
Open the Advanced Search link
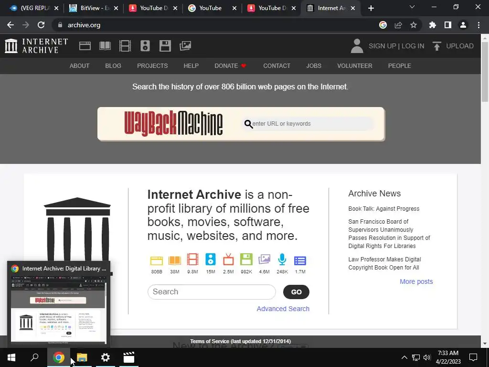coord(283,309)
